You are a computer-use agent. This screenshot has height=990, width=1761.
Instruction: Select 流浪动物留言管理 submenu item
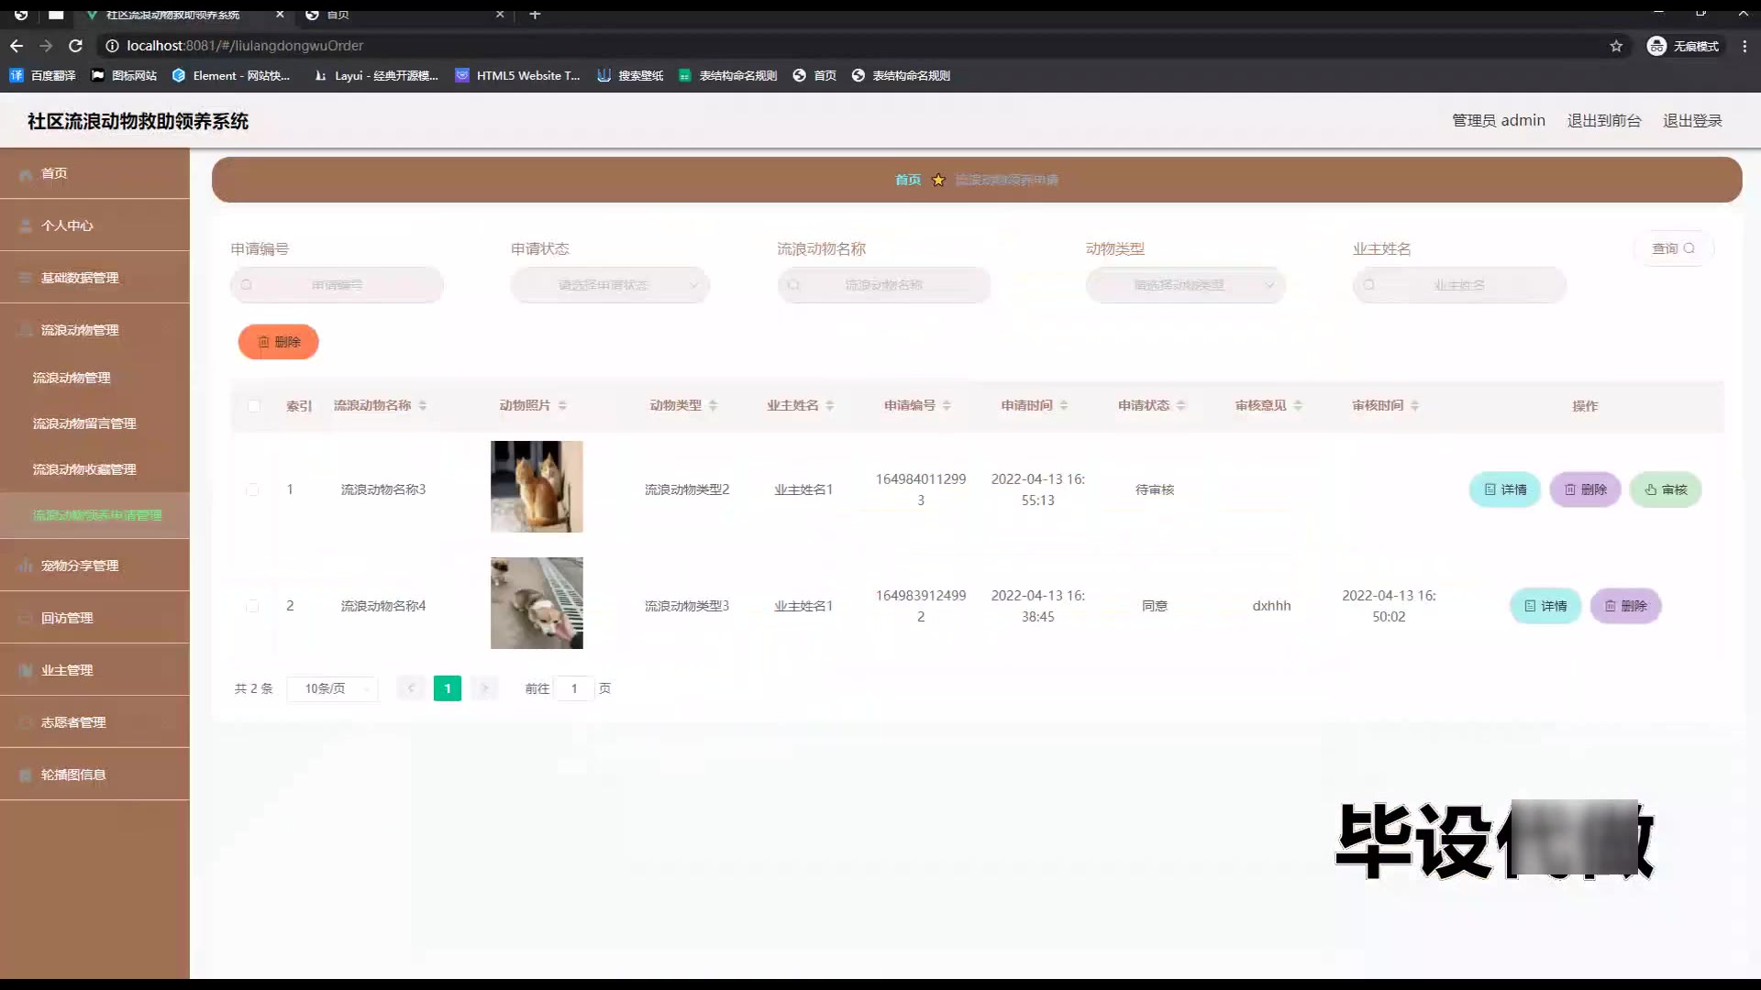pos(84,423)
